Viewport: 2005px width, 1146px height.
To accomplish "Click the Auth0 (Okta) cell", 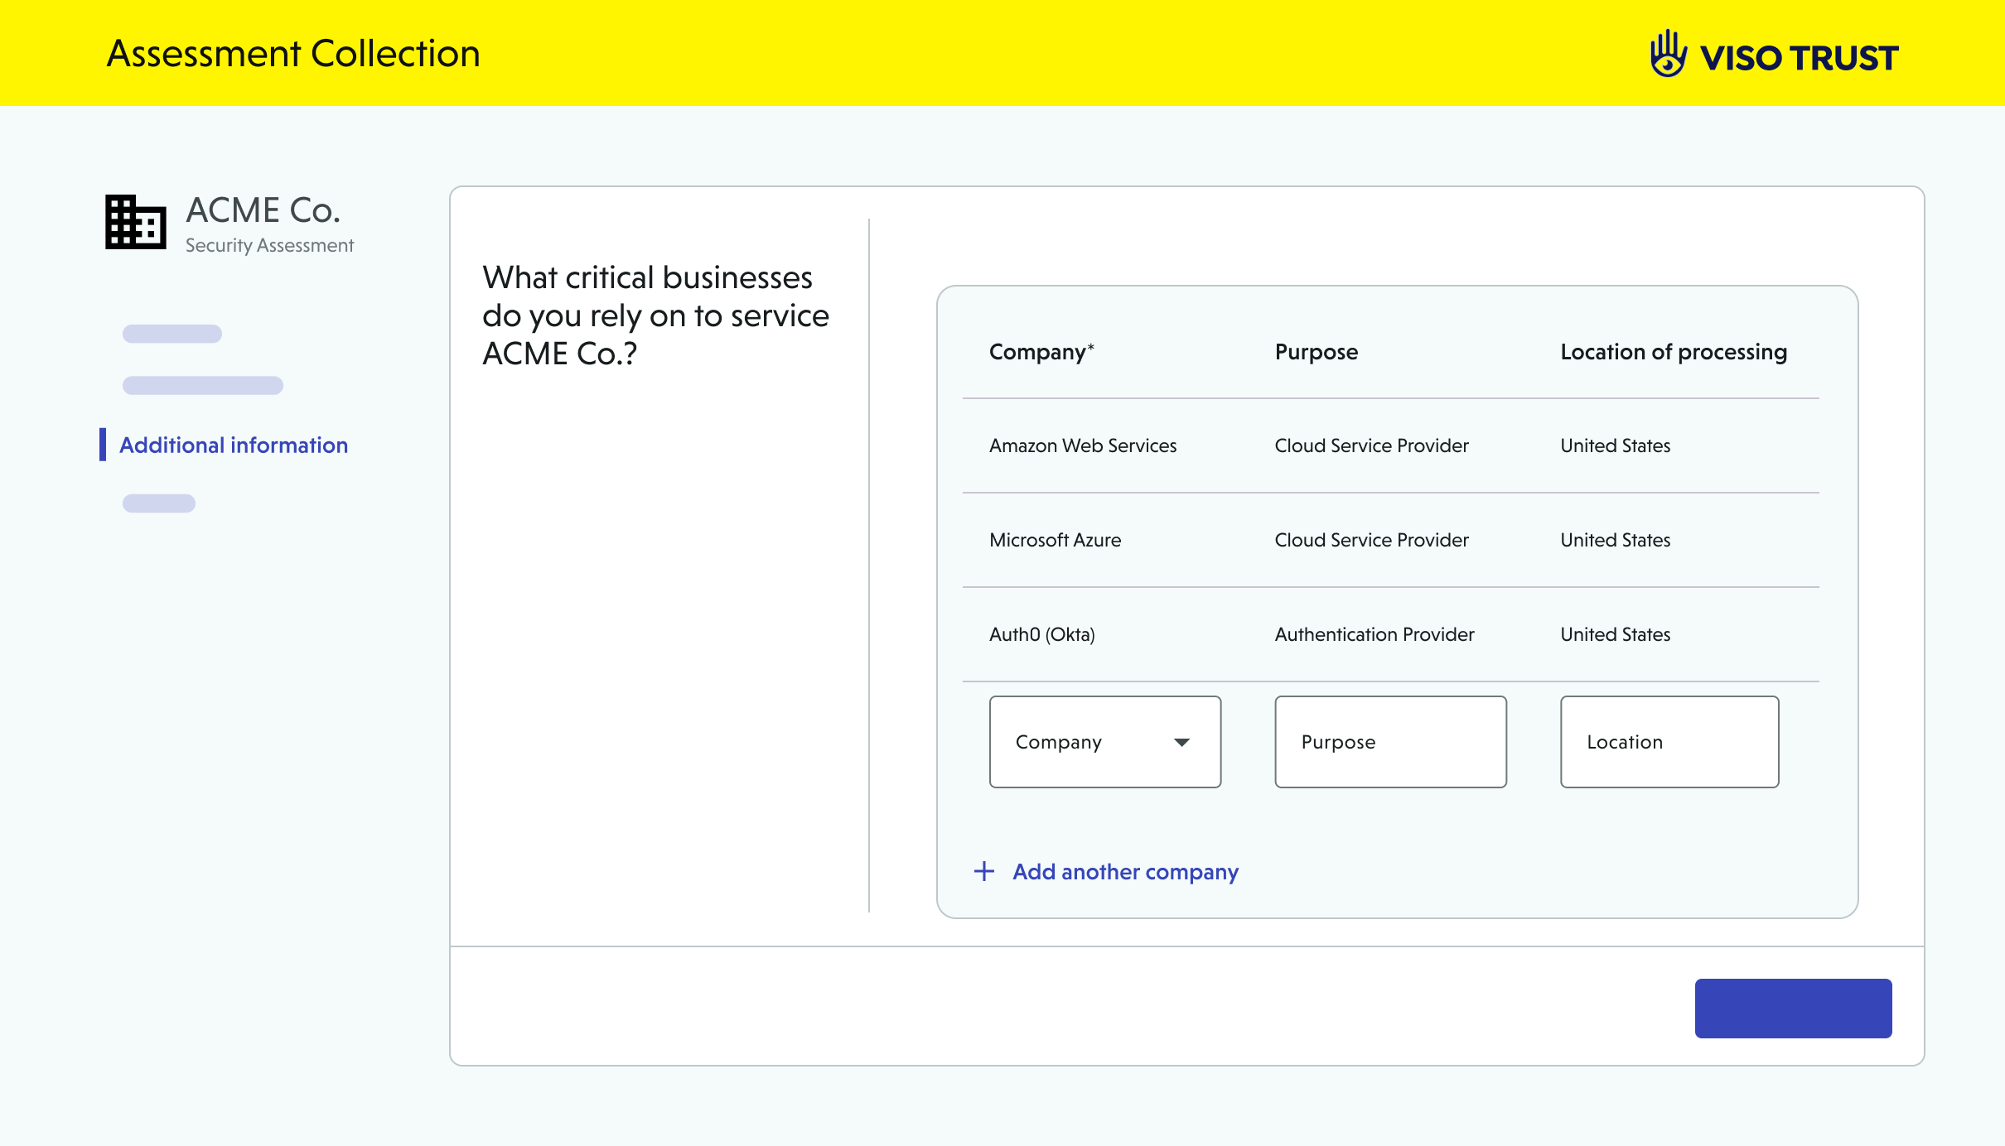I will (1041, 634).
